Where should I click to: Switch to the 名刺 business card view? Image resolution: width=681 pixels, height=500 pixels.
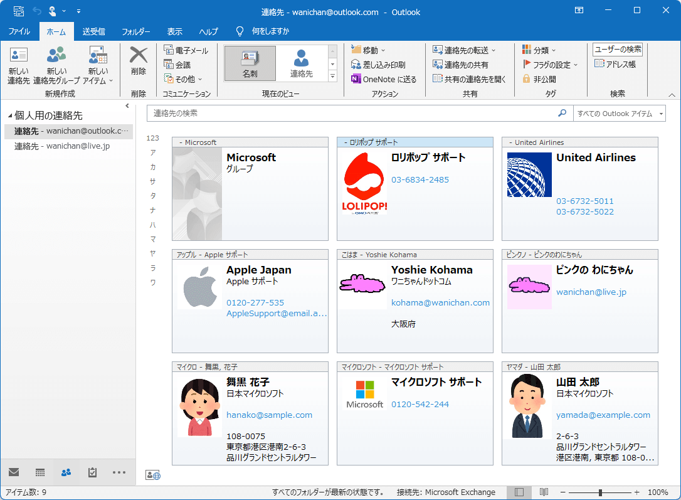pos(250,63)
